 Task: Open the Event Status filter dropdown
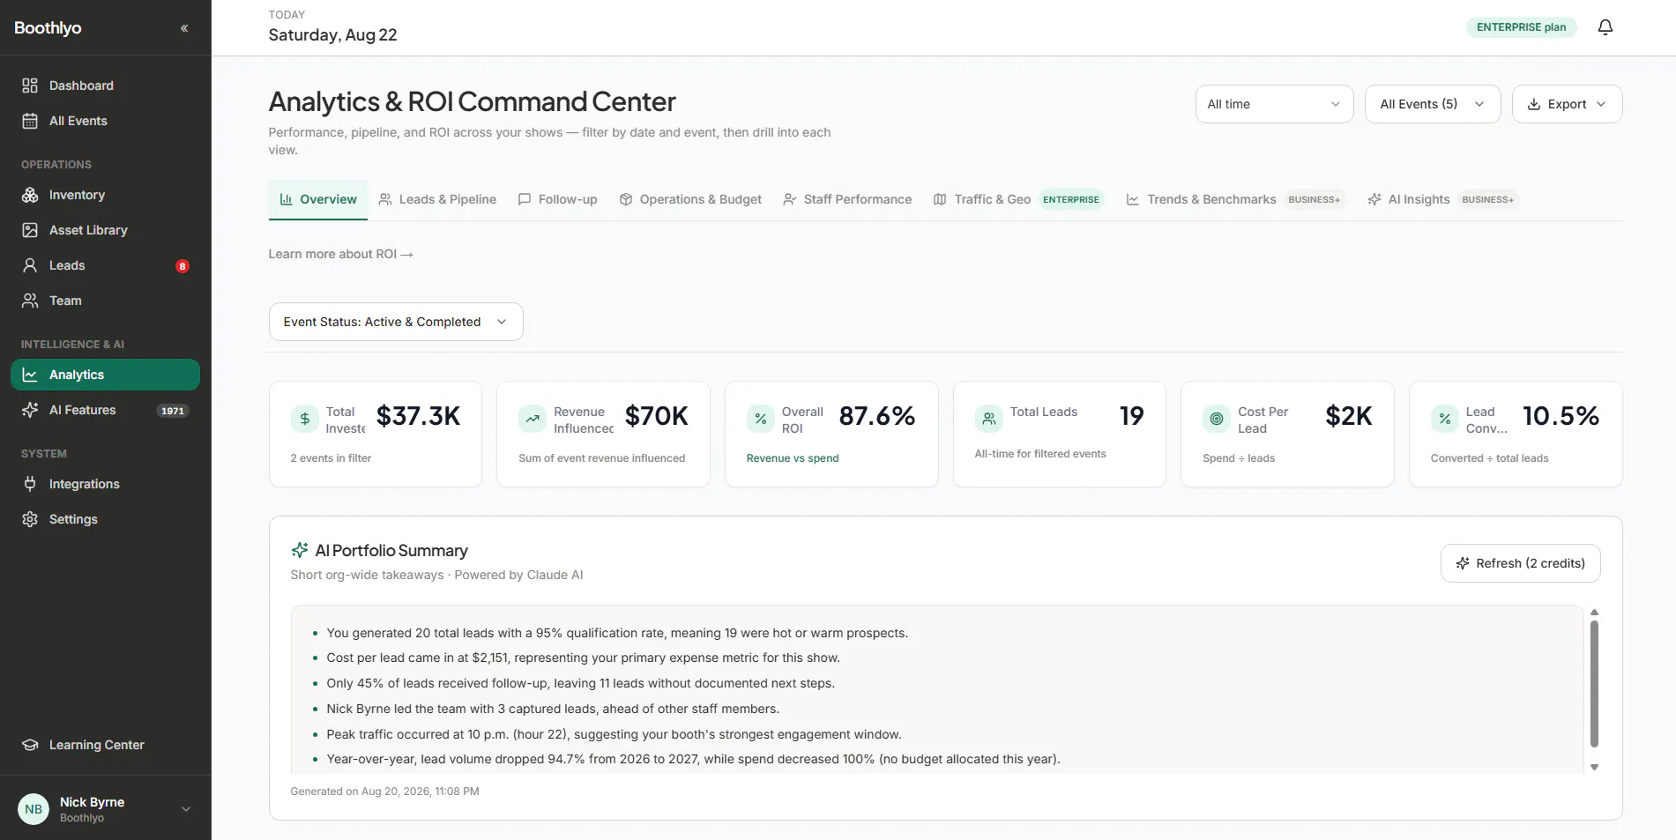point(396,322)
